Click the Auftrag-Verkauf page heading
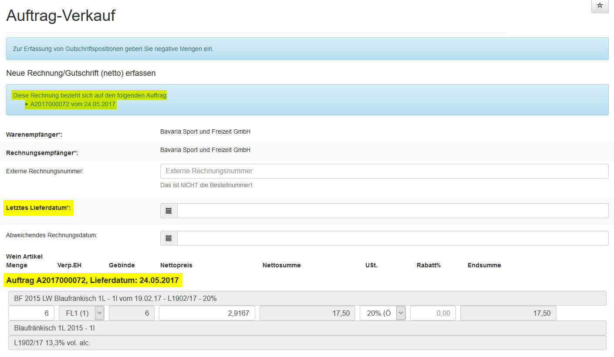The image size is (614, 357). [x=61, y=16]
